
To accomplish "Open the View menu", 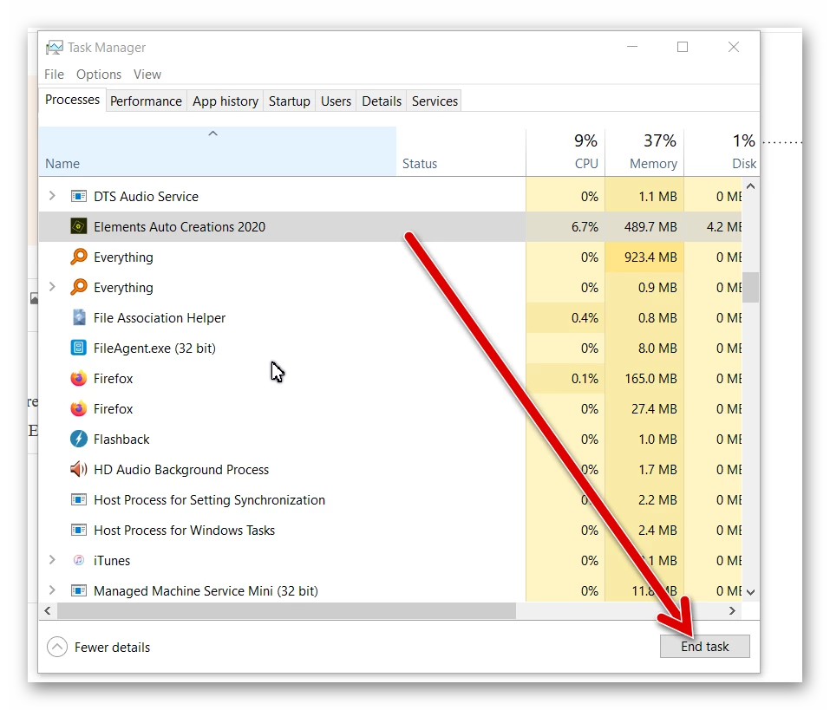I will tap(147, 74).
